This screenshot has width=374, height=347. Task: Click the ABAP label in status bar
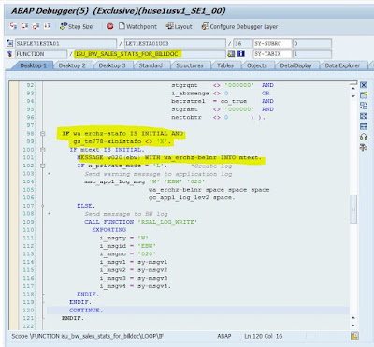pyautogui.click(x=224, y=336)
